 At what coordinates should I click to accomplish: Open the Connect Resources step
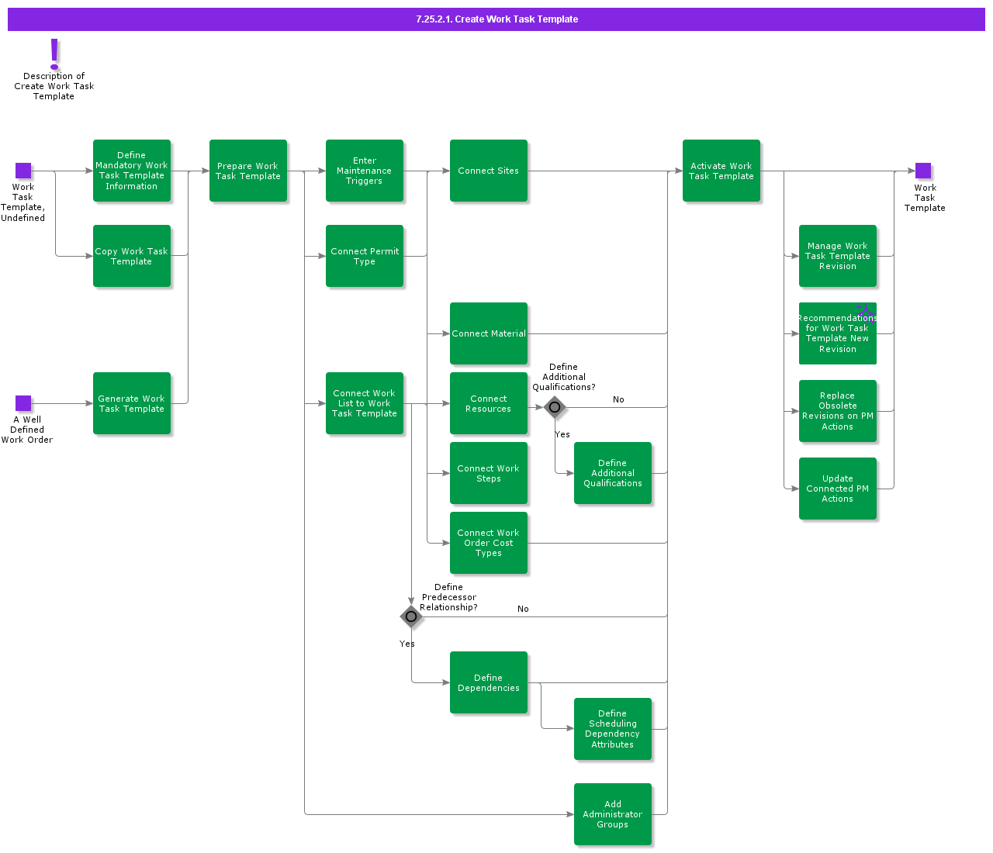[489, 403]
